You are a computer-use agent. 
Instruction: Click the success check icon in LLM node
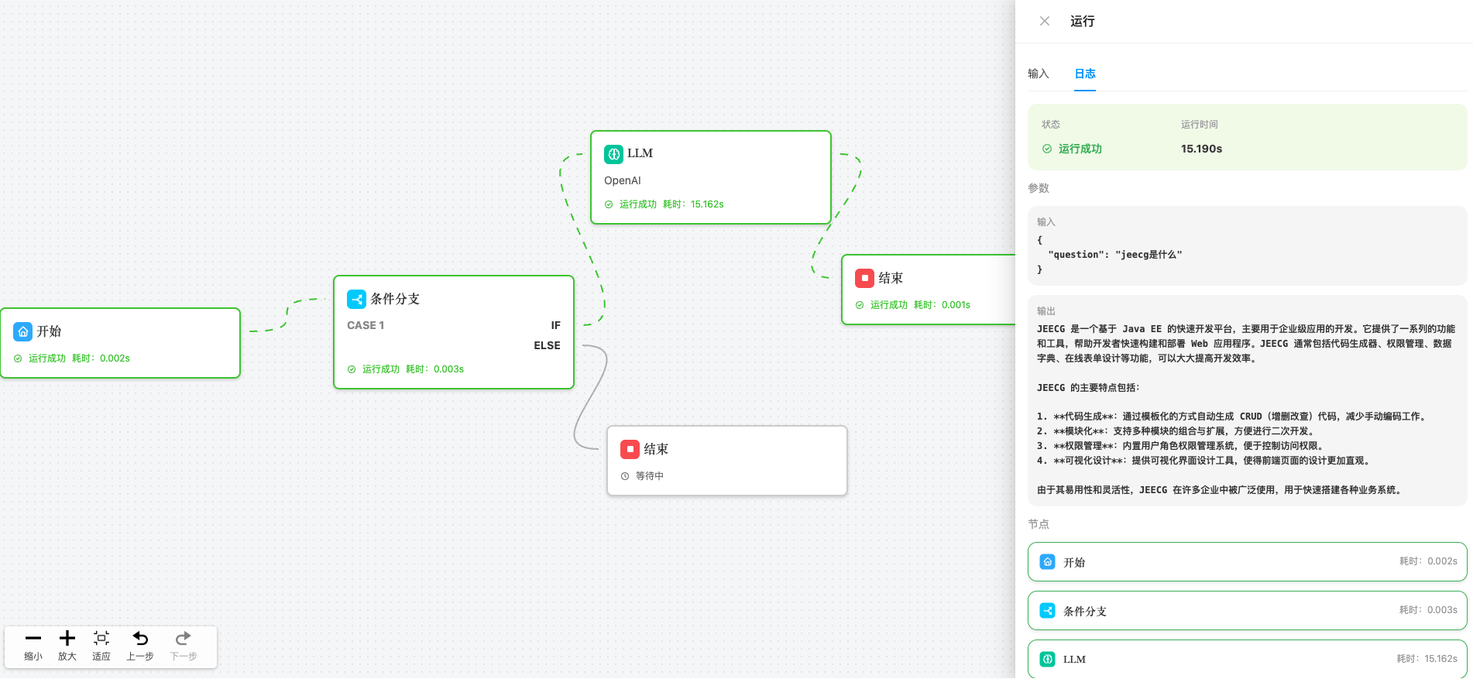tap(609, 204)
